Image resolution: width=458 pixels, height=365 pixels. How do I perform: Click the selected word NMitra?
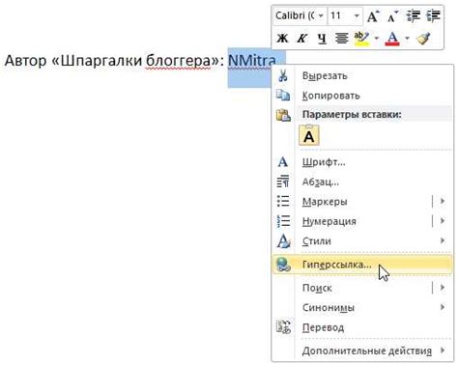click(251, 61)
